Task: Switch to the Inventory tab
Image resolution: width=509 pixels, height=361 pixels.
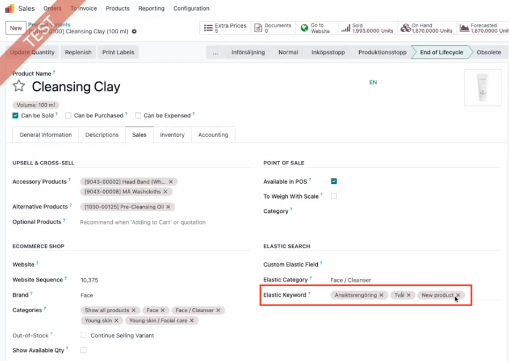Action: (x=172, y=135)
